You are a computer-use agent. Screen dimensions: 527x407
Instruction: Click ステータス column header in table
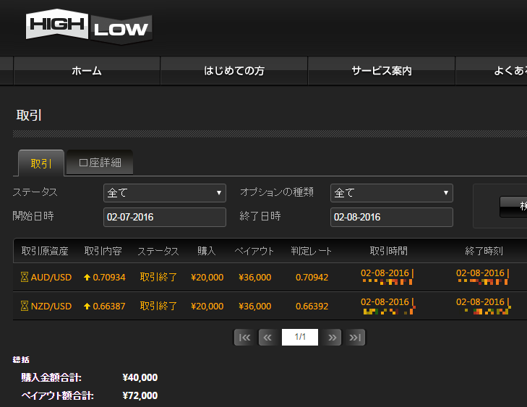tap(158, 251)
